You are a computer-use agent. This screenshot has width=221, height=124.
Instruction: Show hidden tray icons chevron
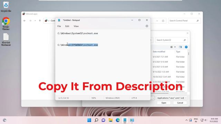(x=186, y=120)
